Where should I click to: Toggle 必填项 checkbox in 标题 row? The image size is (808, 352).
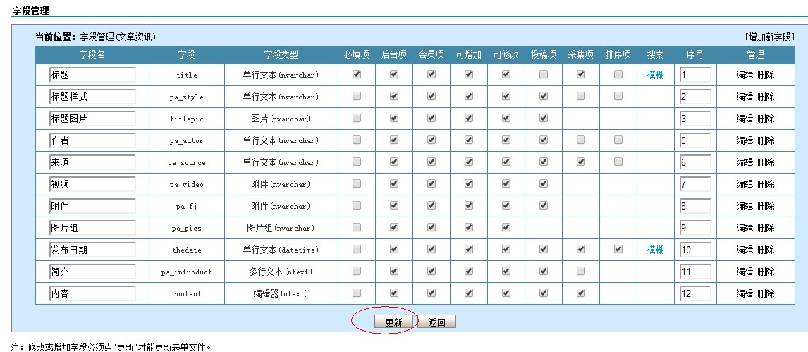coord(357,74)
